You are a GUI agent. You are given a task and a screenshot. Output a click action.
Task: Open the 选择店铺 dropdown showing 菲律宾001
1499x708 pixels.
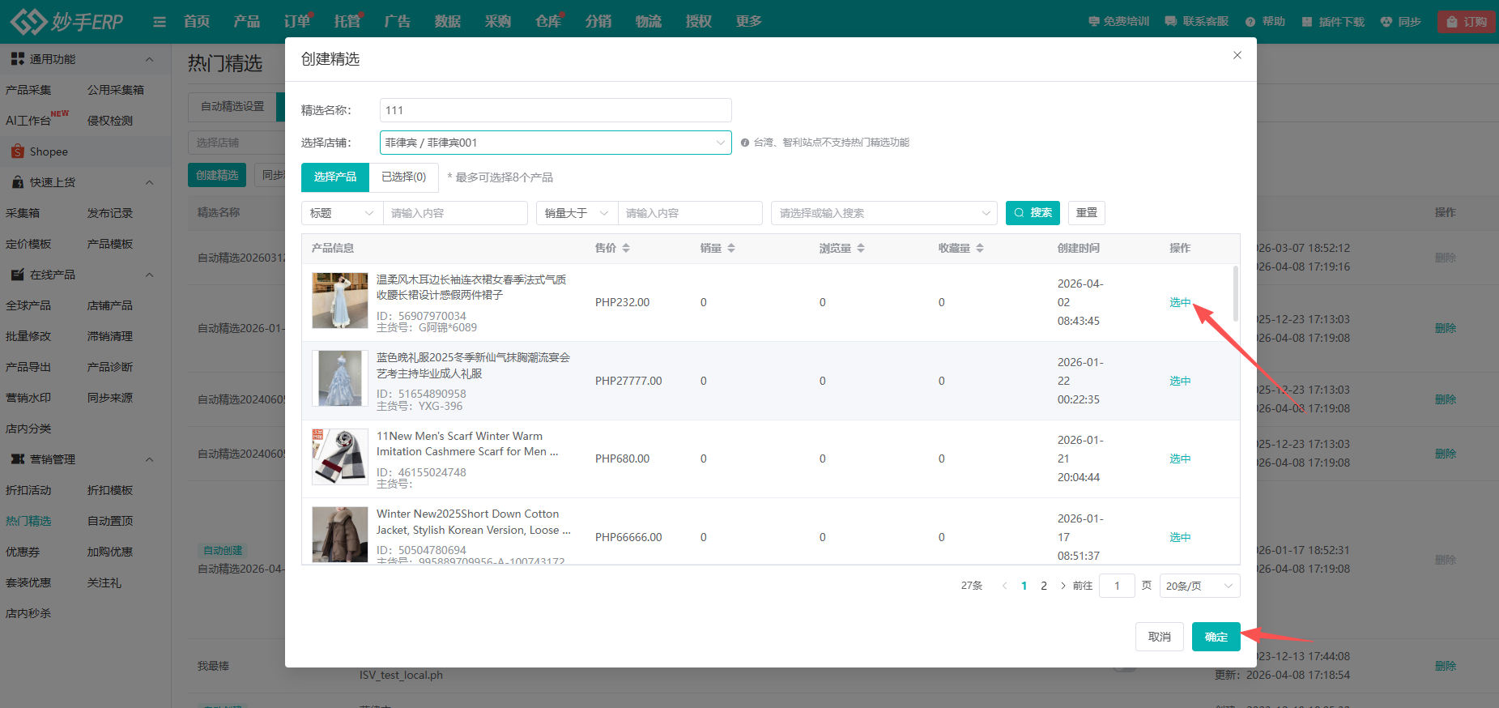(x=555, y=143)
